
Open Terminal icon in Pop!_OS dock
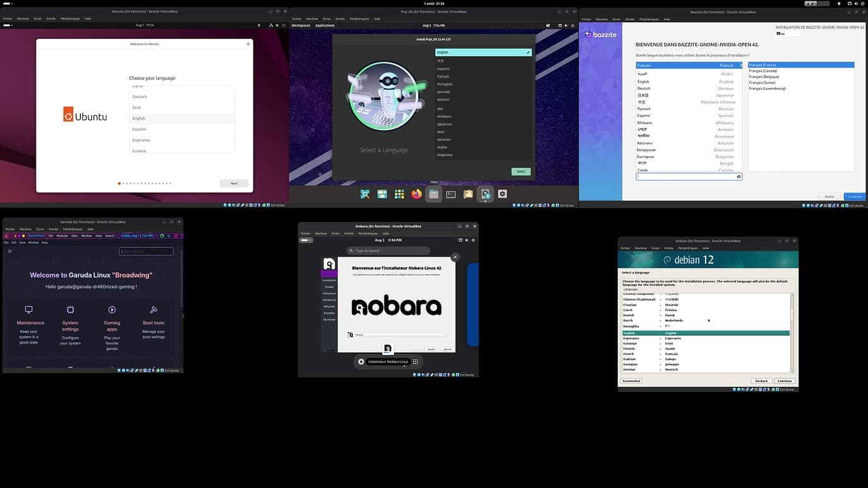(451, 194)
